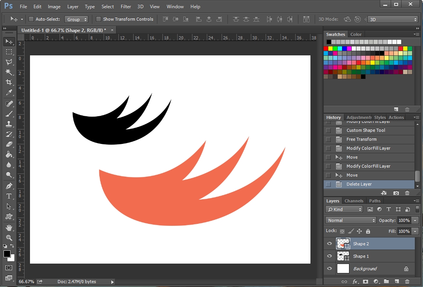Create a new layer group
Viewport: 423px width, 287px height.
[386, 281]
